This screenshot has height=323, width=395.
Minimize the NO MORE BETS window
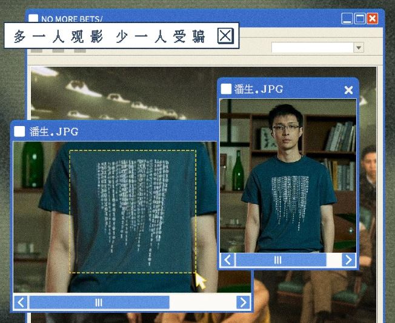click(347, 18)
